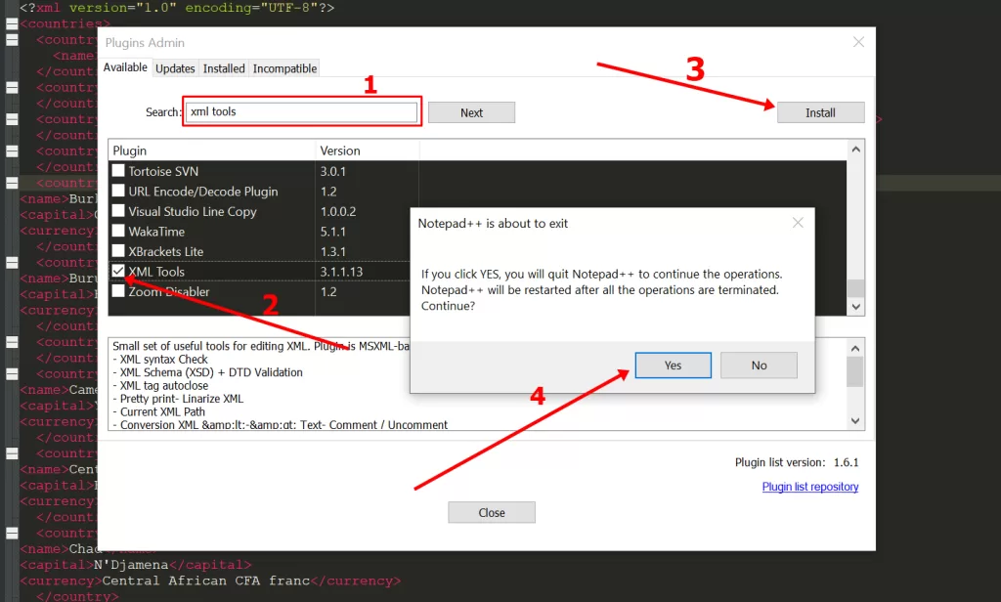Open the Plugin list repository link
The height and width of the screenshot is (602, 1001).
click(810, 487)
